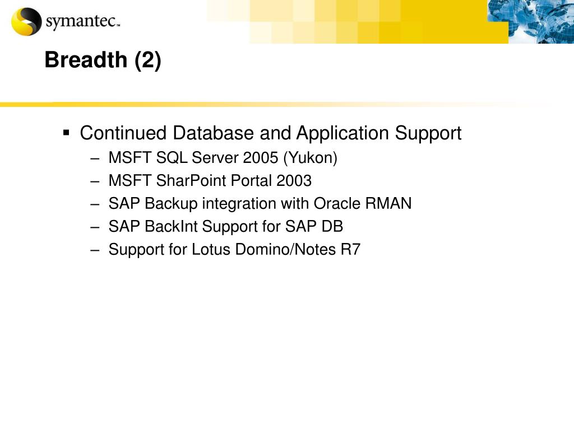Select the Breadth (2) slide title
Image resolution: width=574 pixels, height=430 pixels.
point(103,60)
